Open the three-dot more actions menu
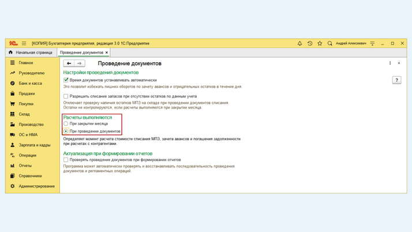Viewport: 412px width, 232px height. coord(390,63)
